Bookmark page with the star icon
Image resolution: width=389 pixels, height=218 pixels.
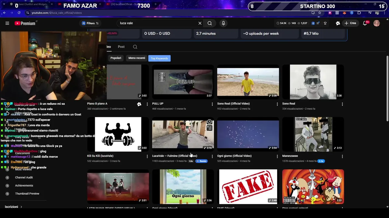pyautogui.click(x=320, y=13)
